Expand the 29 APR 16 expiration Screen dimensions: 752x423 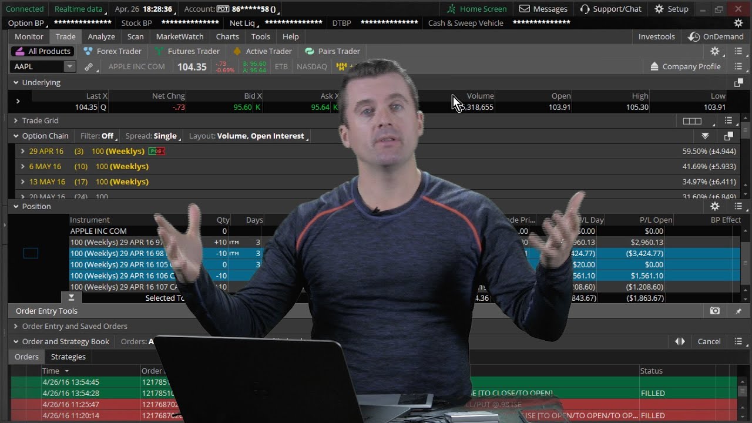[23, 151]
